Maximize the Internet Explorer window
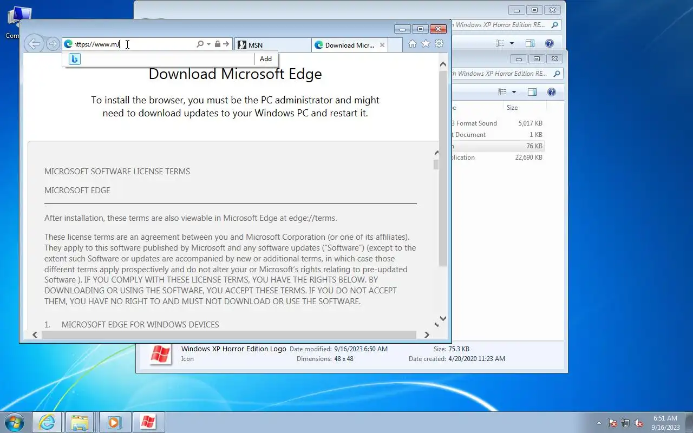 (x=420, y=29)
